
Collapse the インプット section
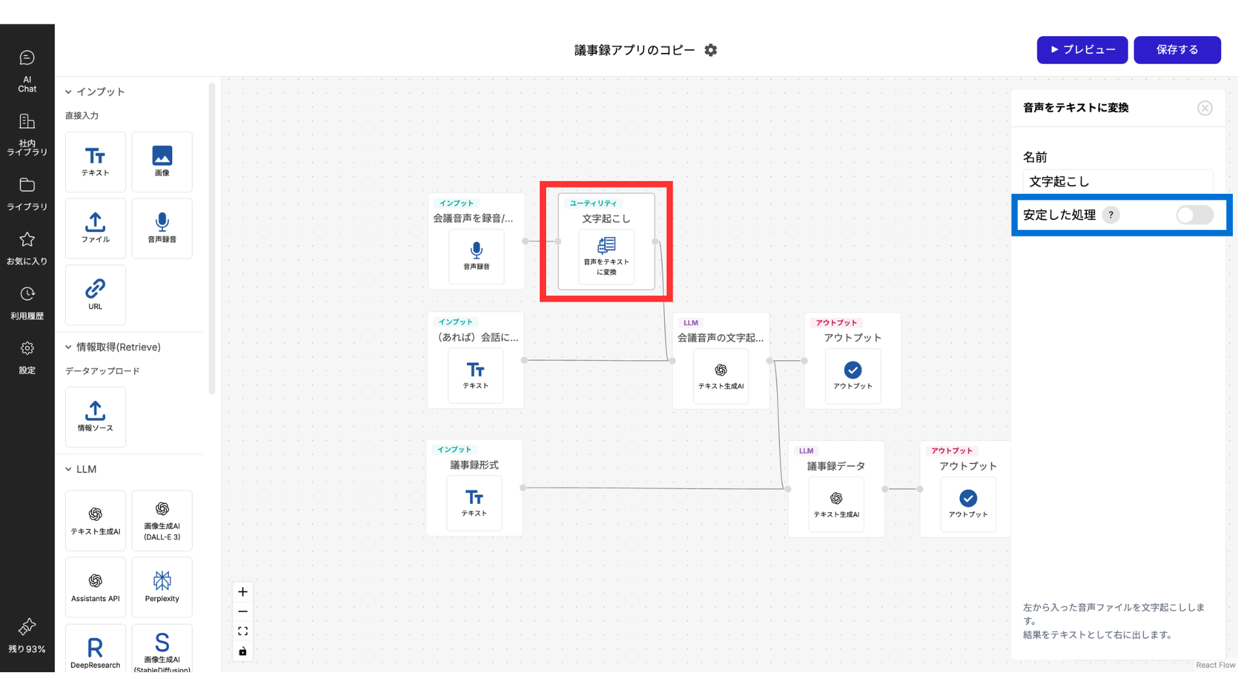(x=68, y=92)
